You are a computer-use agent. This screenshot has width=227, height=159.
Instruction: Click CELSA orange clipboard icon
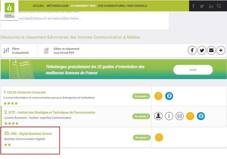(158, 96)
